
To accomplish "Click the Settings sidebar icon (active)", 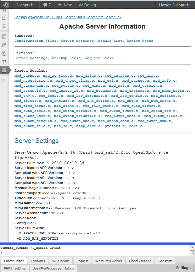I will [x=4, y=71].
